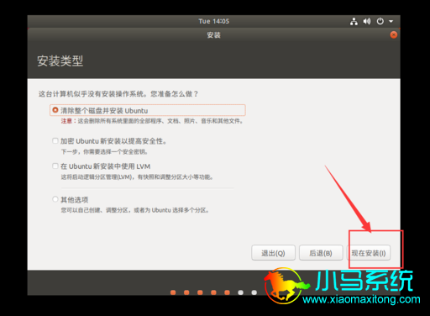Check 在 Ubuntu 新安装中使用 LVM option

[55, 166]
